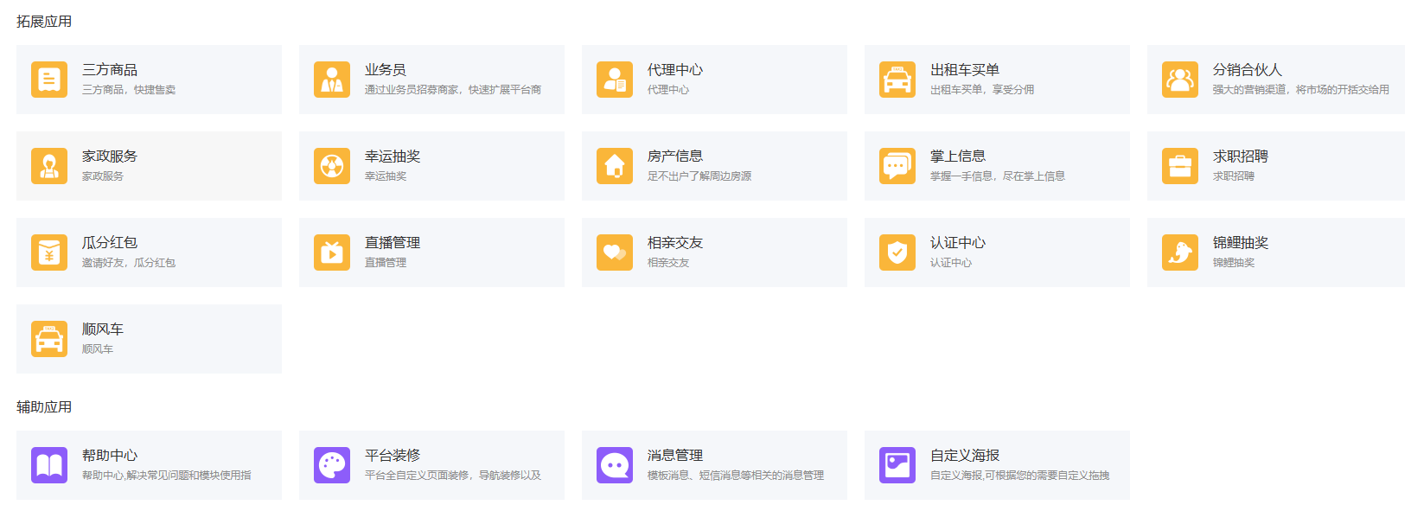The image size is (1411, 524).
Task: Open the 顺风车 carpool app title
Action: 103,329
